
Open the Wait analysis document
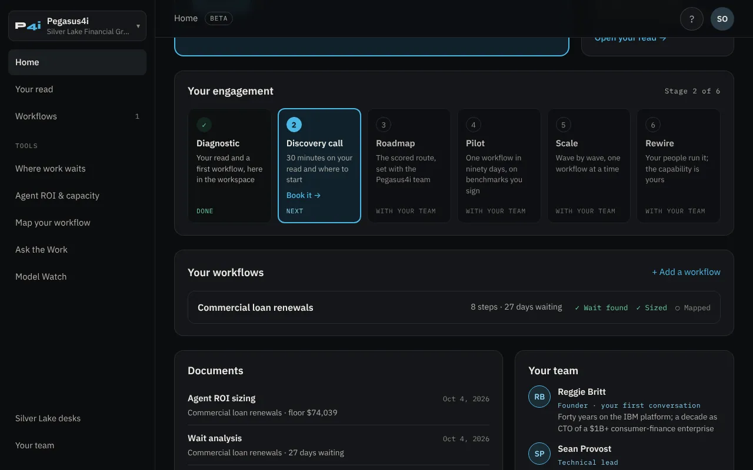tap(338, 445)
